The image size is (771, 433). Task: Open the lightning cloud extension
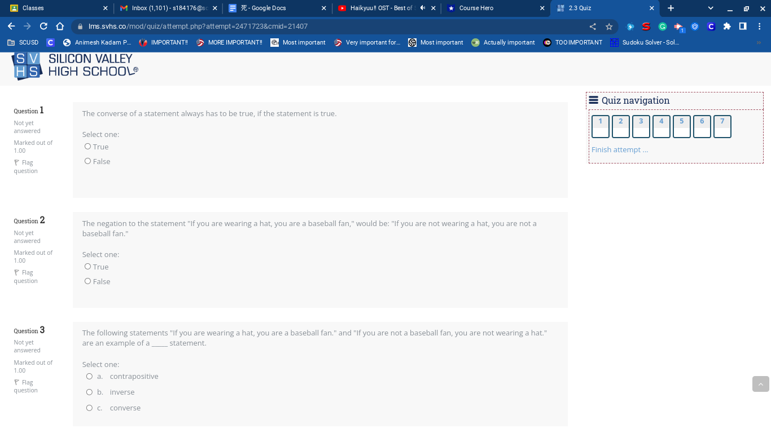click(x=630, y=26)
